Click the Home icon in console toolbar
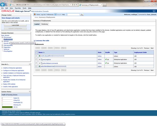157x126 pixels. [x=35, y=15]
